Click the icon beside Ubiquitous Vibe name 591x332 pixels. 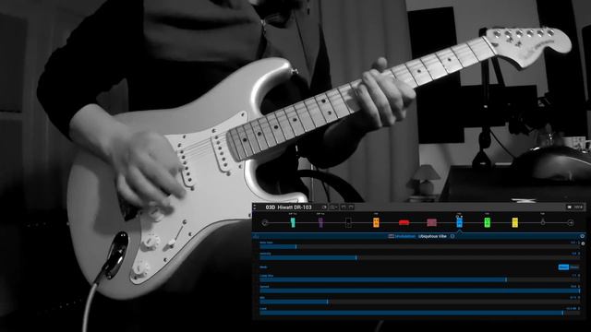coord(452,236)
